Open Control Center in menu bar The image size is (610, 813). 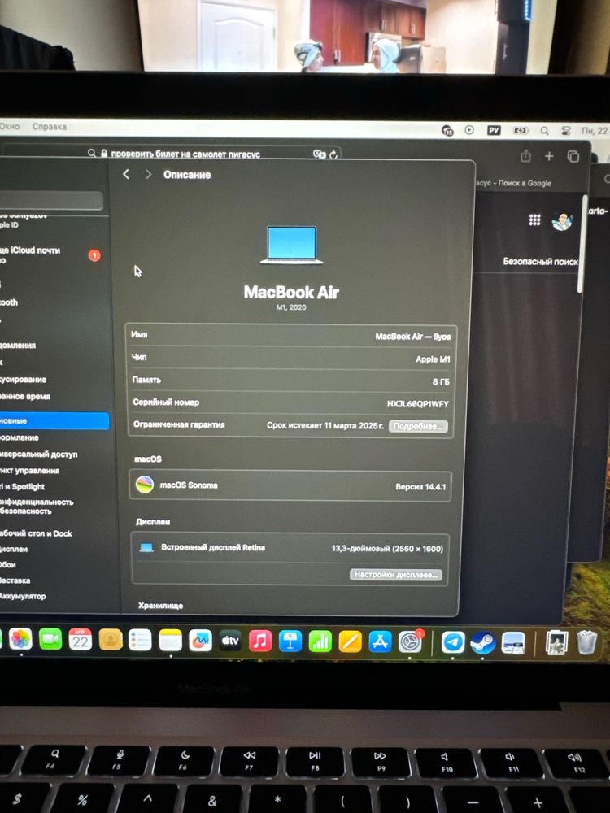(566, 131)
